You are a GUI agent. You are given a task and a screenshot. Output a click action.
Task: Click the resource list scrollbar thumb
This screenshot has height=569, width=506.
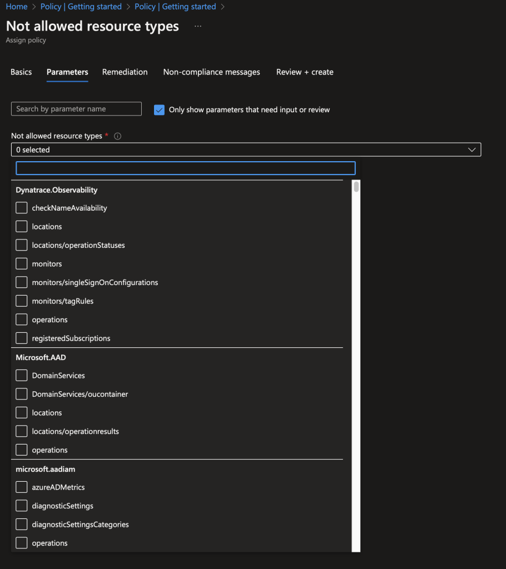pos(356,187)
